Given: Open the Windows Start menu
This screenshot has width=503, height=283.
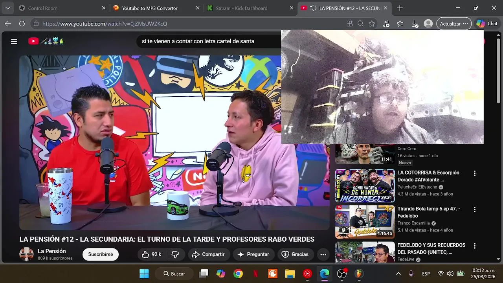Looking at the screenshot, I should 144,274.
